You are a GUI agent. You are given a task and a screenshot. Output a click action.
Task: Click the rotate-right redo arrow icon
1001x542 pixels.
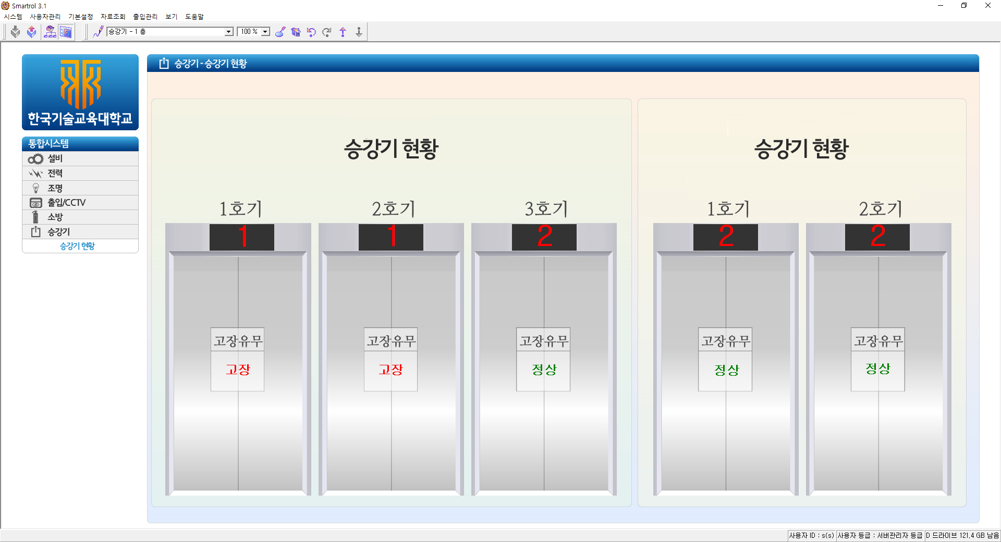327,32
